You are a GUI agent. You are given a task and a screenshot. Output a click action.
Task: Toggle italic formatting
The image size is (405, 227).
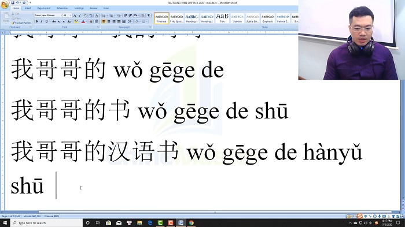pos(42,21)
